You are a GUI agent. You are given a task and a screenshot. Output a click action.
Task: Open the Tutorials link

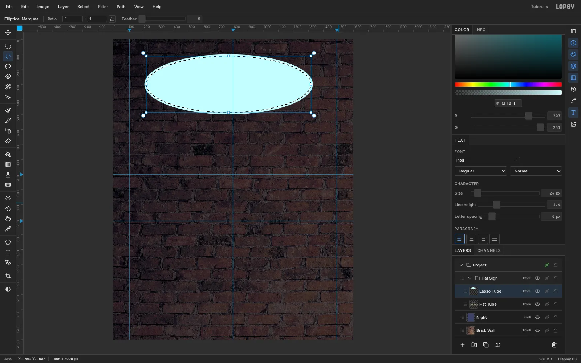[539, 7]
